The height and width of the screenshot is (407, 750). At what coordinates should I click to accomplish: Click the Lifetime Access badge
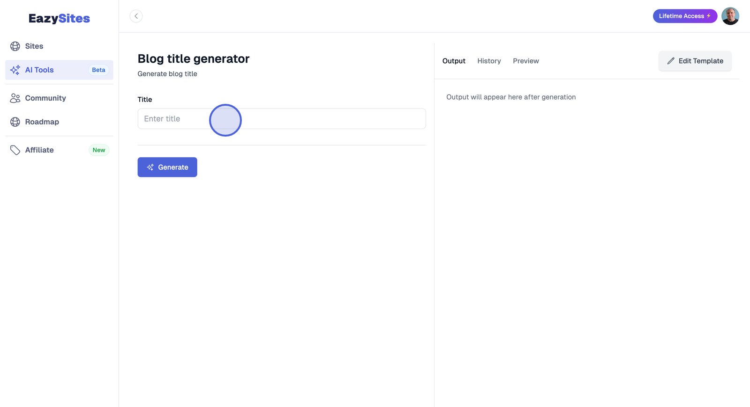[x=684, y=16]
